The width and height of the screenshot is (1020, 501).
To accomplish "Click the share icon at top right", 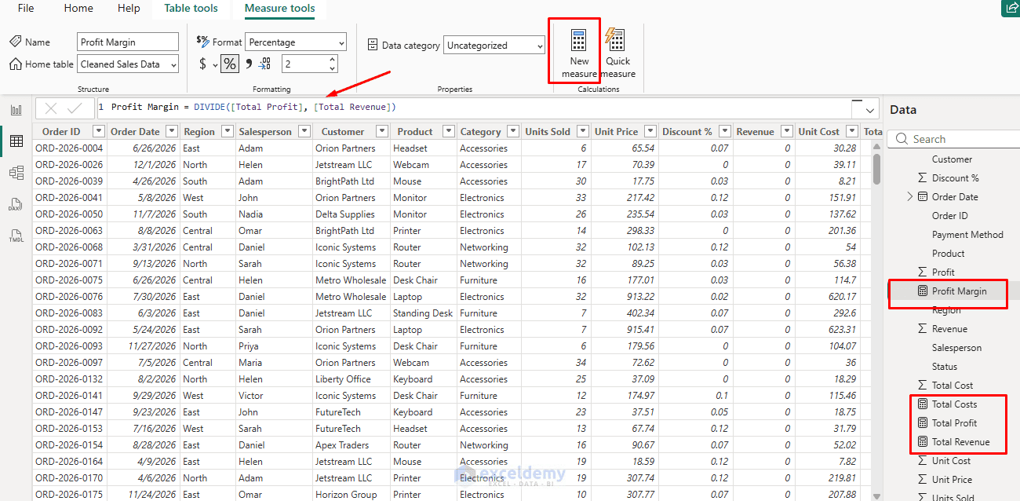I will (x=1011, y=8).
